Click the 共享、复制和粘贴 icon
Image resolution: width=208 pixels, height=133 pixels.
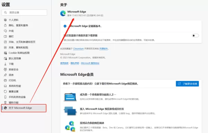click(x=5, y=47)
